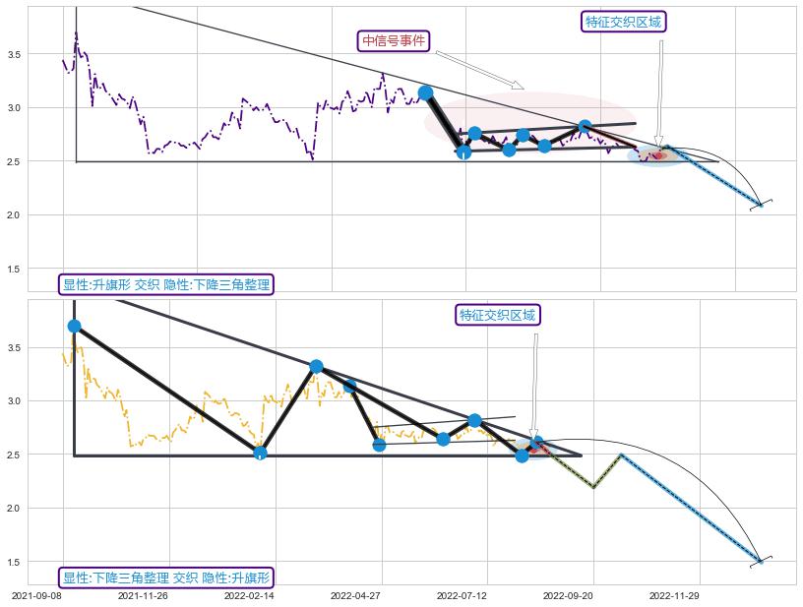Click the top chart's "特征交织区域" label
Viewport: 803px width, 607px height.
[624, 22]
